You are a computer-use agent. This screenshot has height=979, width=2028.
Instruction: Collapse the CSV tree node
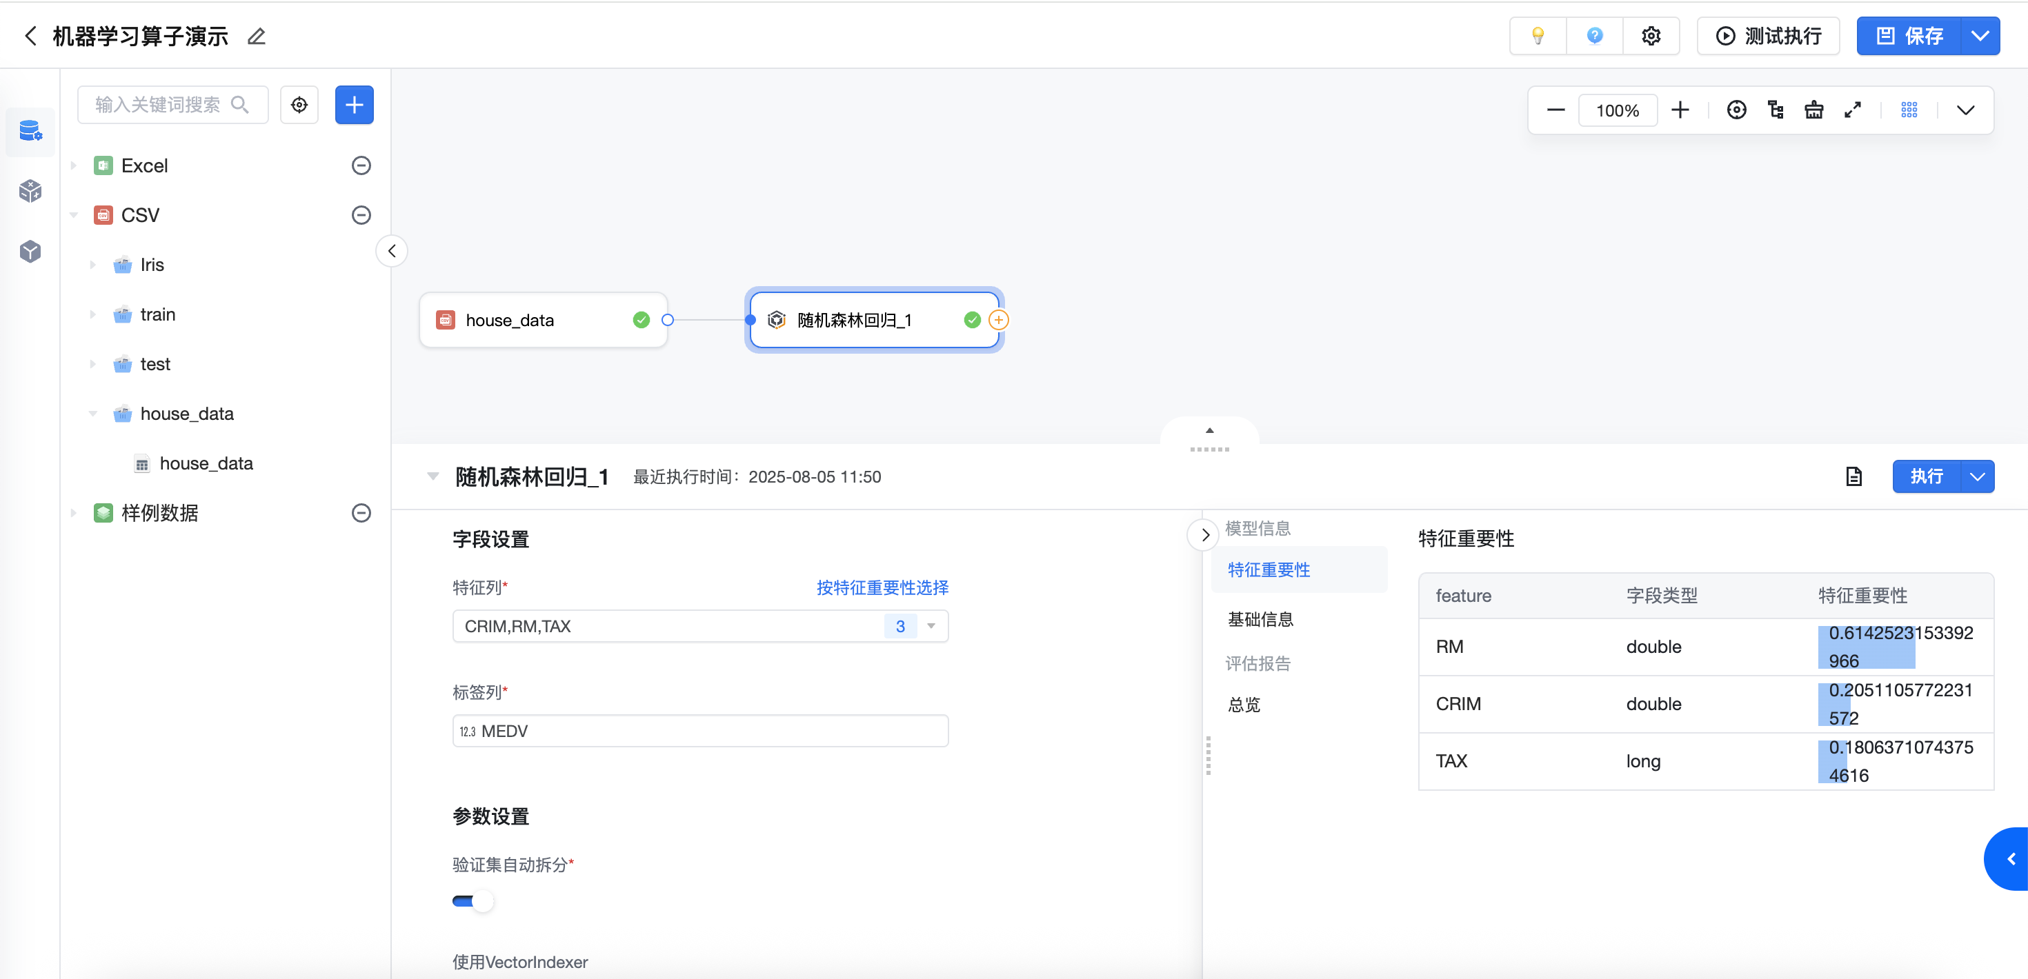click(74, 215)
